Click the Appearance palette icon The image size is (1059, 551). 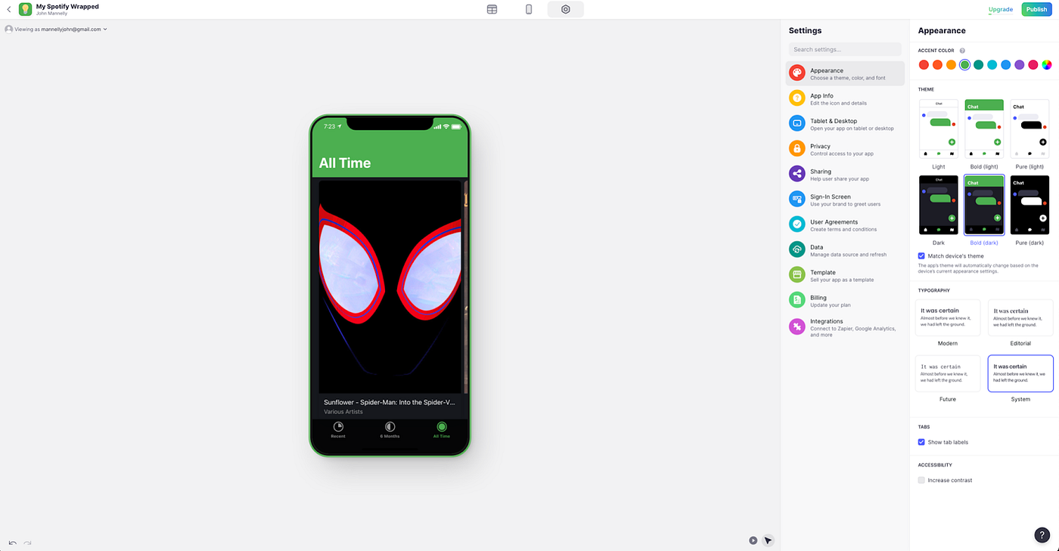point(797,73)
